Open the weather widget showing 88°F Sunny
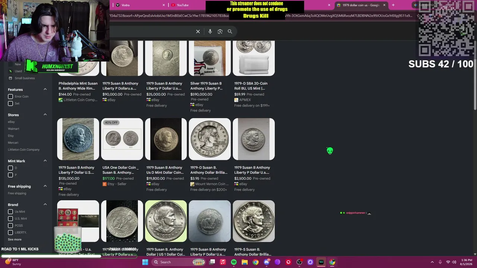 tap(13, 262)
